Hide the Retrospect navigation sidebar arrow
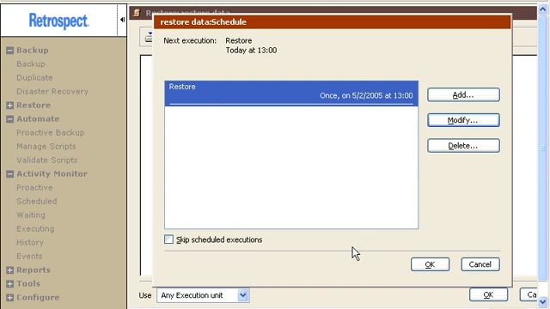Image resolution: width=550 pixels, height=309 pixels. [122, 20]
